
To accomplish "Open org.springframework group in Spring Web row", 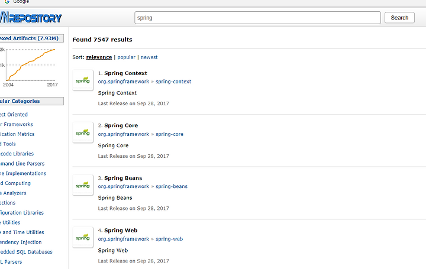I will [x=124, y=239].
